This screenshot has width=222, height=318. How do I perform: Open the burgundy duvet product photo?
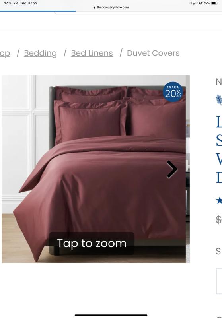point(95,169)
